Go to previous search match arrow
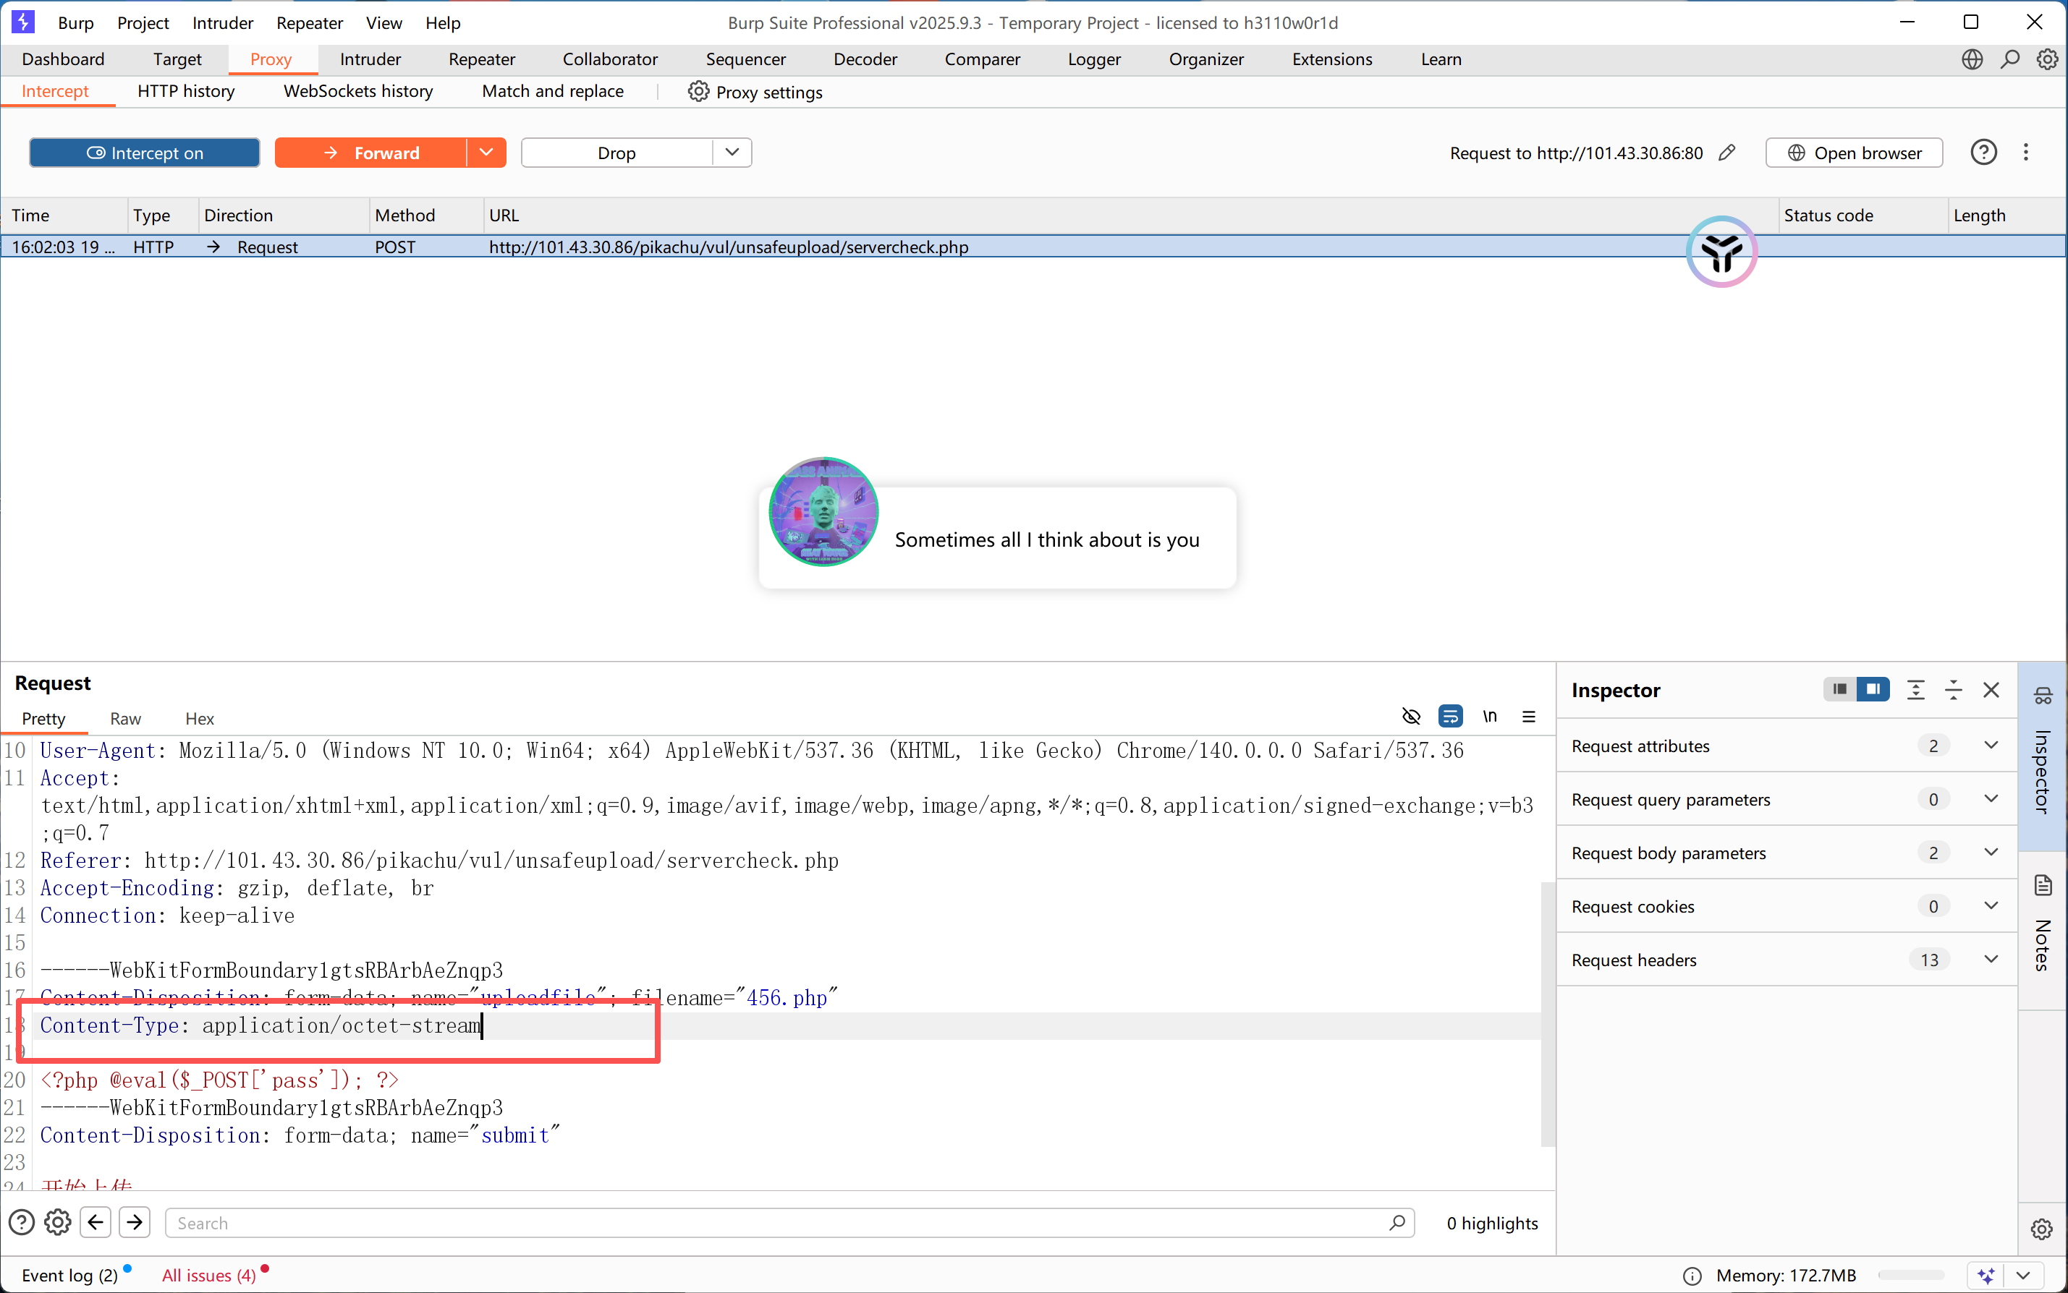Image resolution: width=2068 pixels, height=1293 pixels. 96,1222
